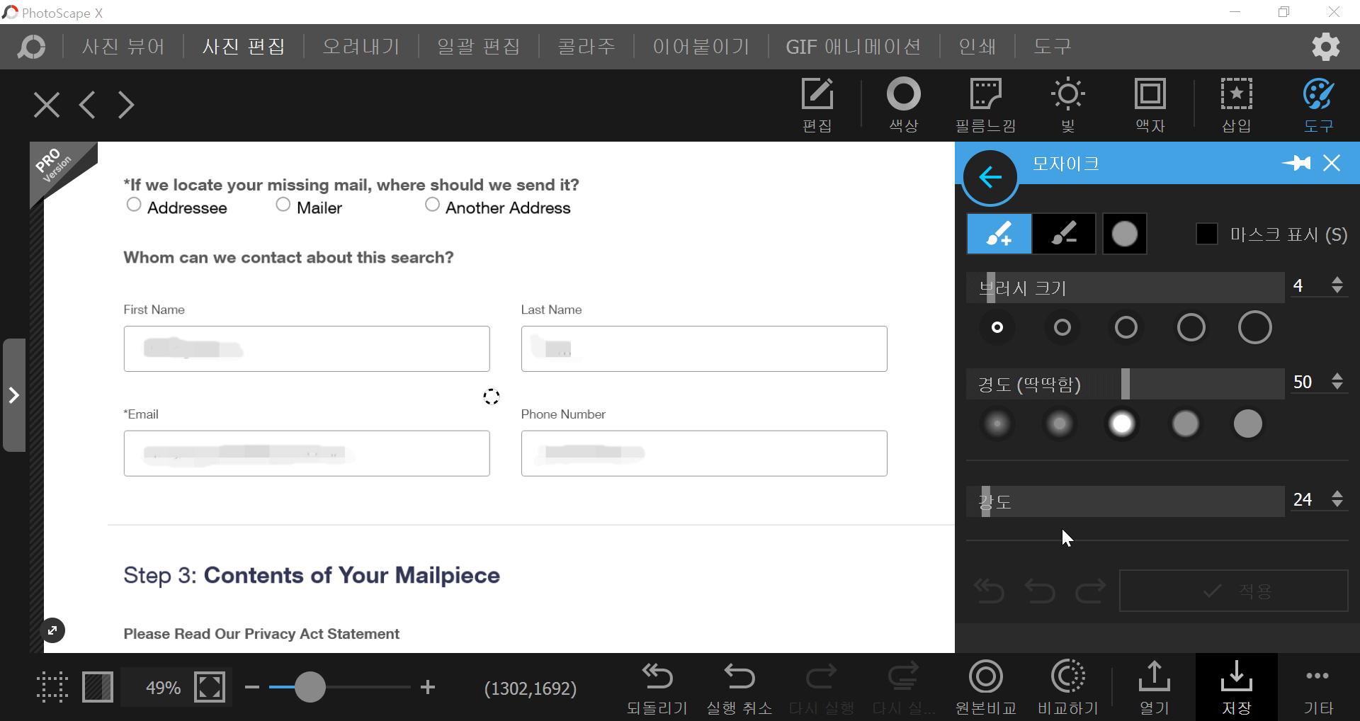Switch to GIF 애니메이션 tab

click(x=854, y=47)
